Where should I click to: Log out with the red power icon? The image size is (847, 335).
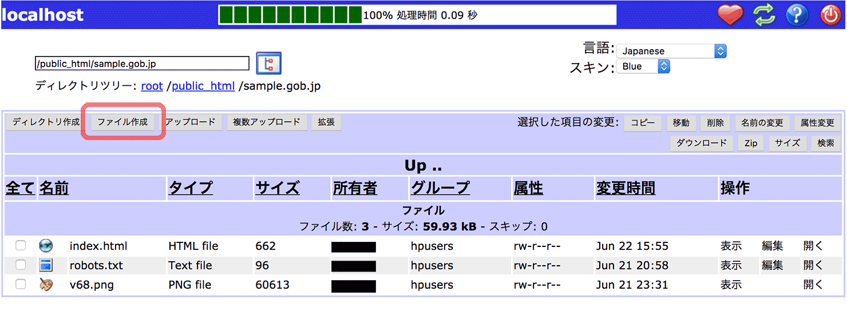pyautogui.click(x=831, y=14)
